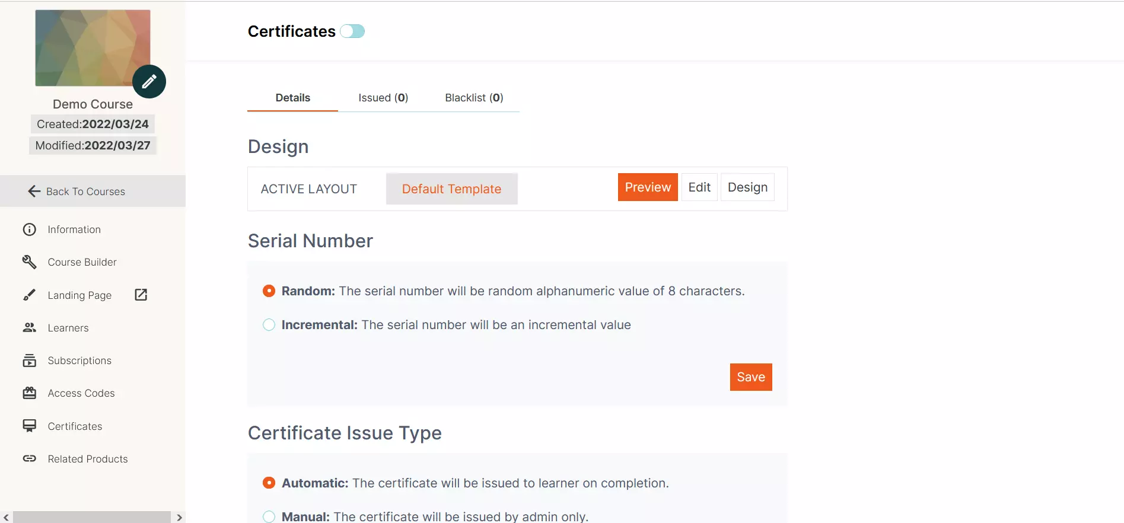
Task: Toggle the Certificates enable switch
Action: pyautogui.click(x=352, y=31)
